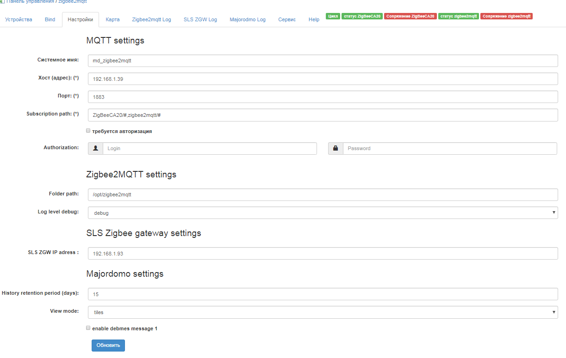Open the SLS ZGW Log tab
Image resolution: width=566 pixels, height=358 pixels.
(200, 19)
